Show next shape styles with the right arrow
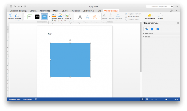The image size is (187, 111). click(50, 17)
